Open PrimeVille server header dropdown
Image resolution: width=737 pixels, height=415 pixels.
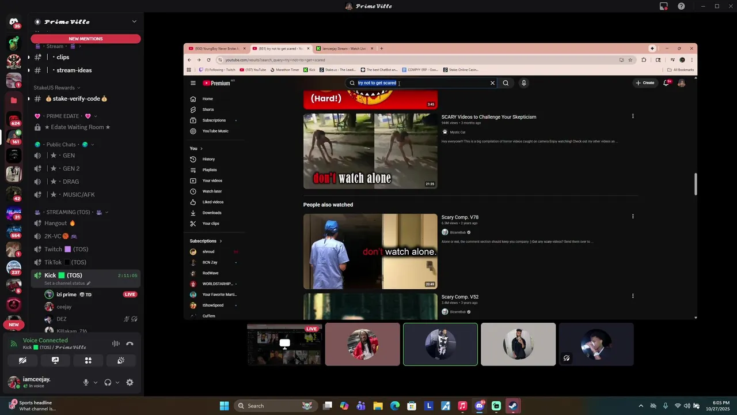[85, 22]
